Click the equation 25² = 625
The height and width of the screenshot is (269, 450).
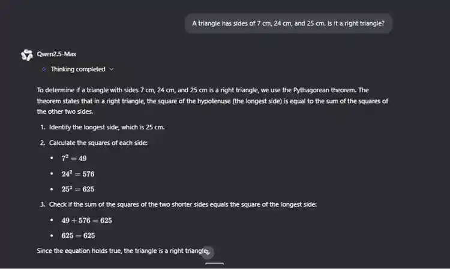click(x=78, y=189)
